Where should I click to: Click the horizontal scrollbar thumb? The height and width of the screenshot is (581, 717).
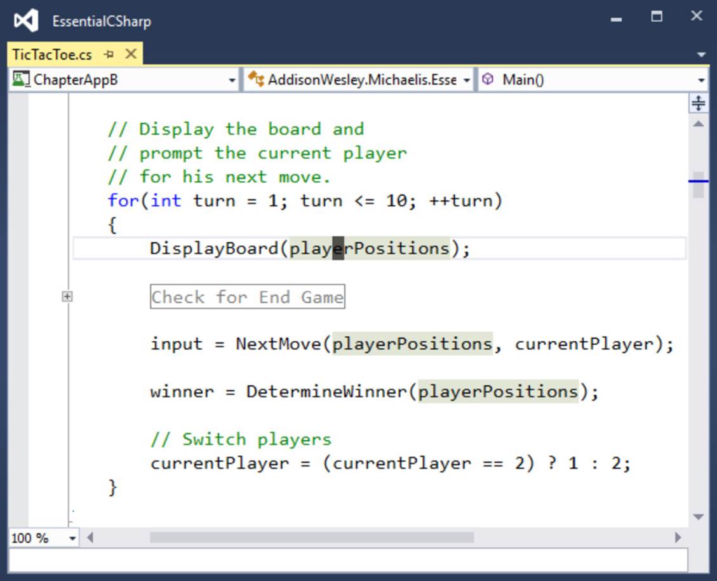(x=312, y=538)
